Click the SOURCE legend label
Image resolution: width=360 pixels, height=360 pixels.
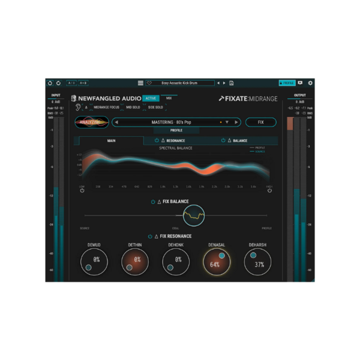[x=260, y=152]
